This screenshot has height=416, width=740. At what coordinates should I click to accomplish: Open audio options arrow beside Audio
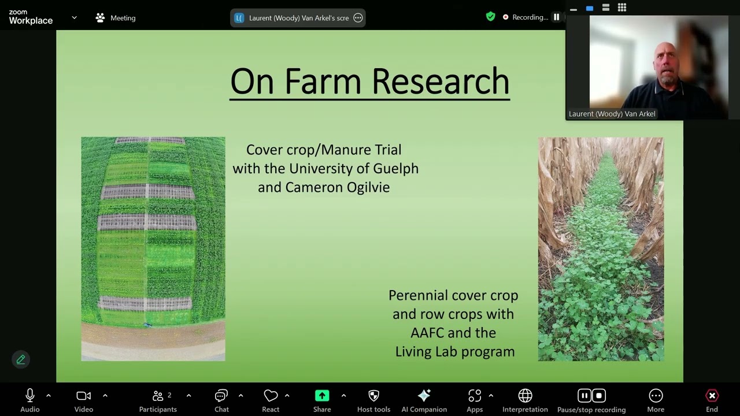point(49,396)
